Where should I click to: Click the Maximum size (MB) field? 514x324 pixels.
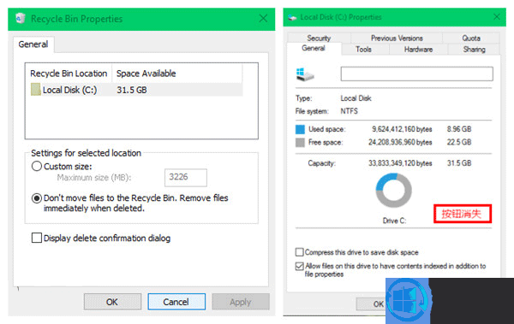186,177
